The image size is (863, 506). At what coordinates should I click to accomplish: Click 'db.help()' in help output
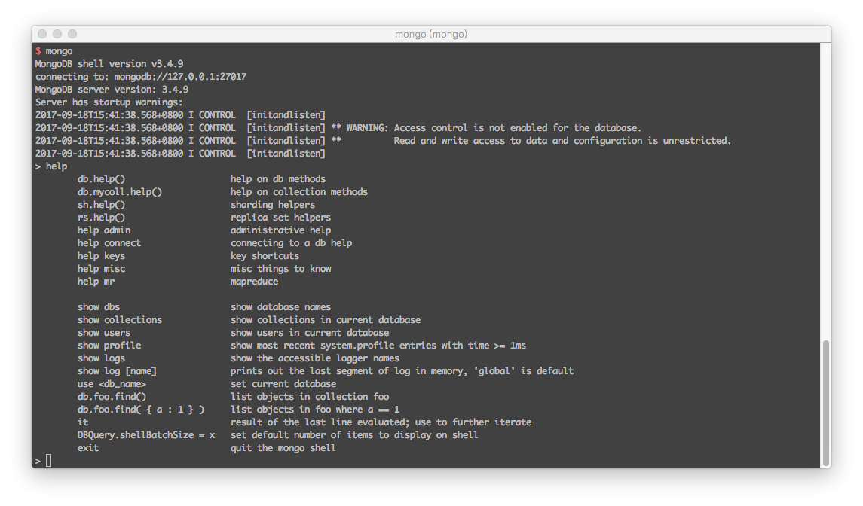pyautogui.click(x=101, y=178)
